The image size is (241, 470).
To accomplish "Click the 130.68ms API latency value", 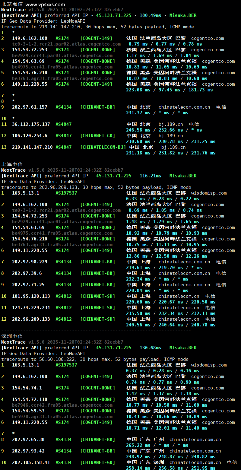I will (x=151, y=348).
